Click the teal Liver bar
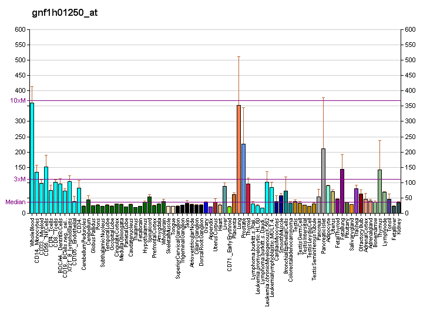The height and width of the screenshot is (311, 430). point(224,200)
